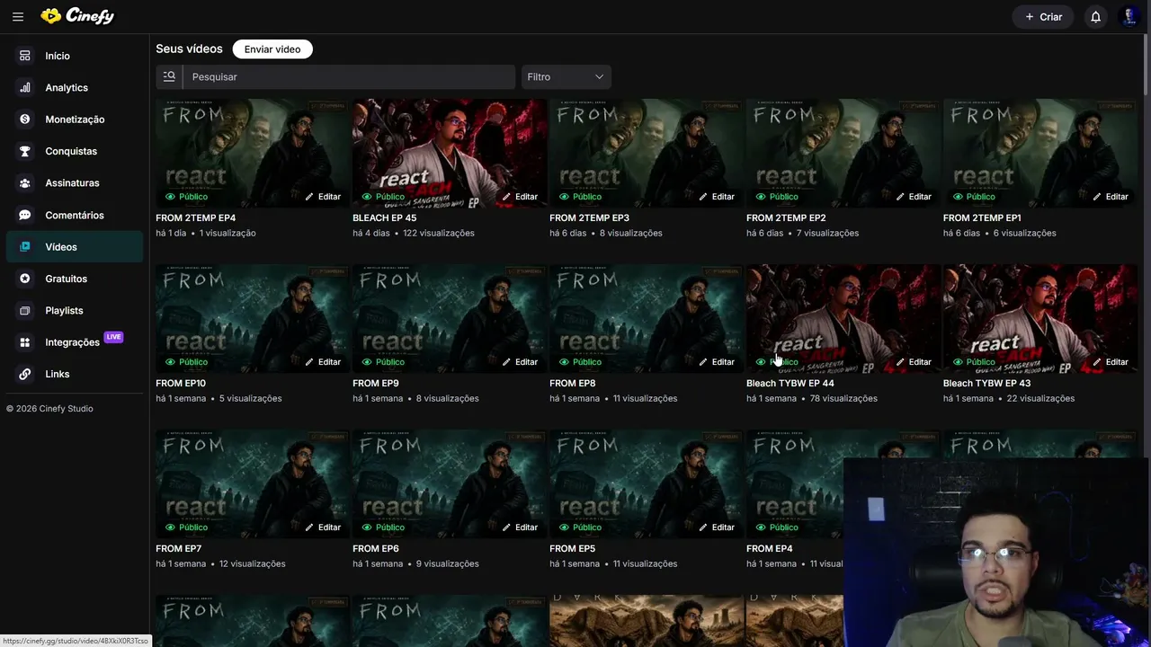Open Analytics in the sidebar

click(x=75, y=87)
